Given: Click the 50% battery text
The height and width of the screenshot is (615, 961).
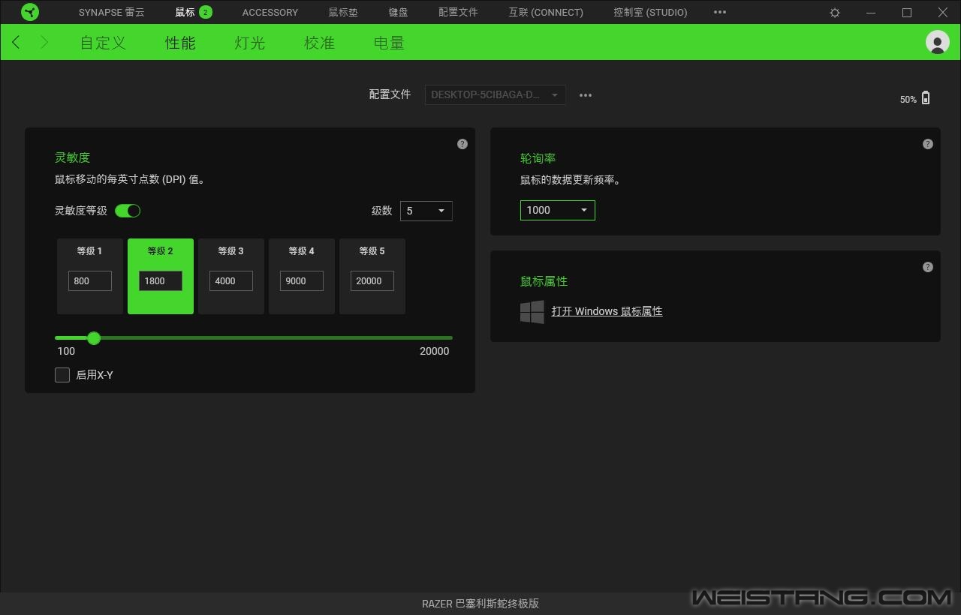Looking at the screenshot, I should pyautogui.click(x=908, y=100).
